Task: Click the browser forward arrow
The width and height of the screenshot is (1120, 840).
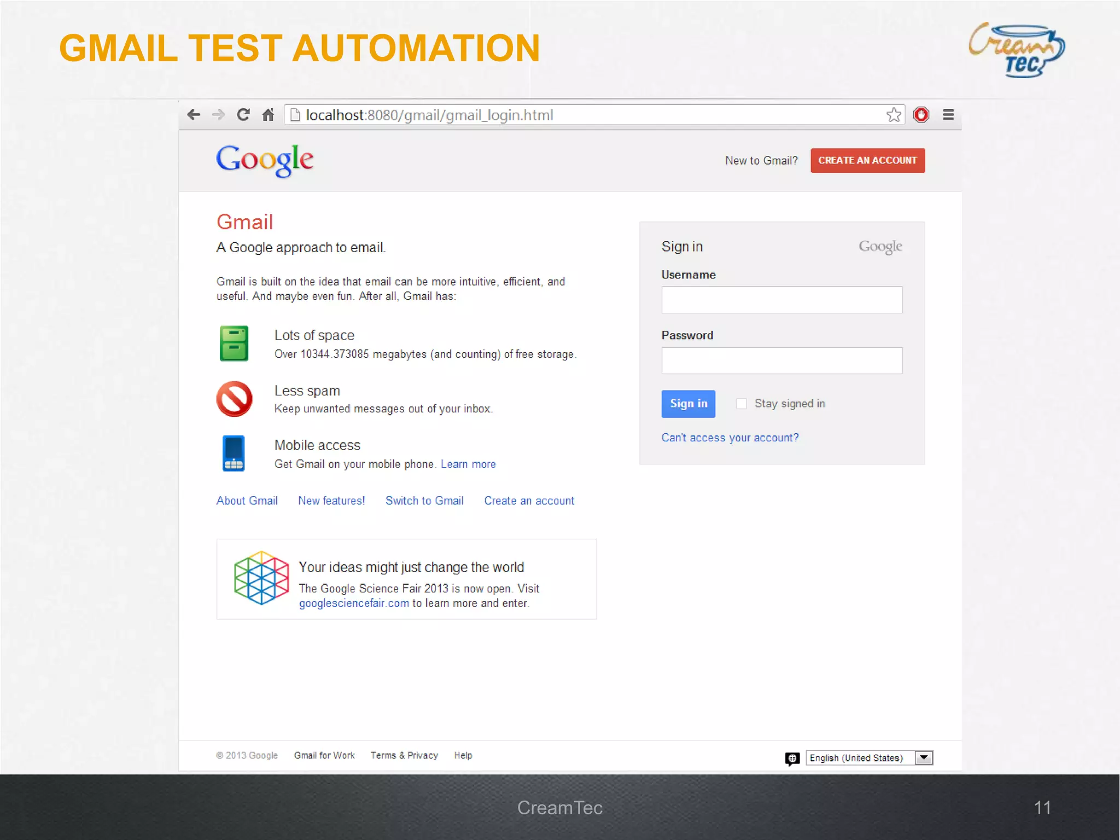Action: pos(218,115)
